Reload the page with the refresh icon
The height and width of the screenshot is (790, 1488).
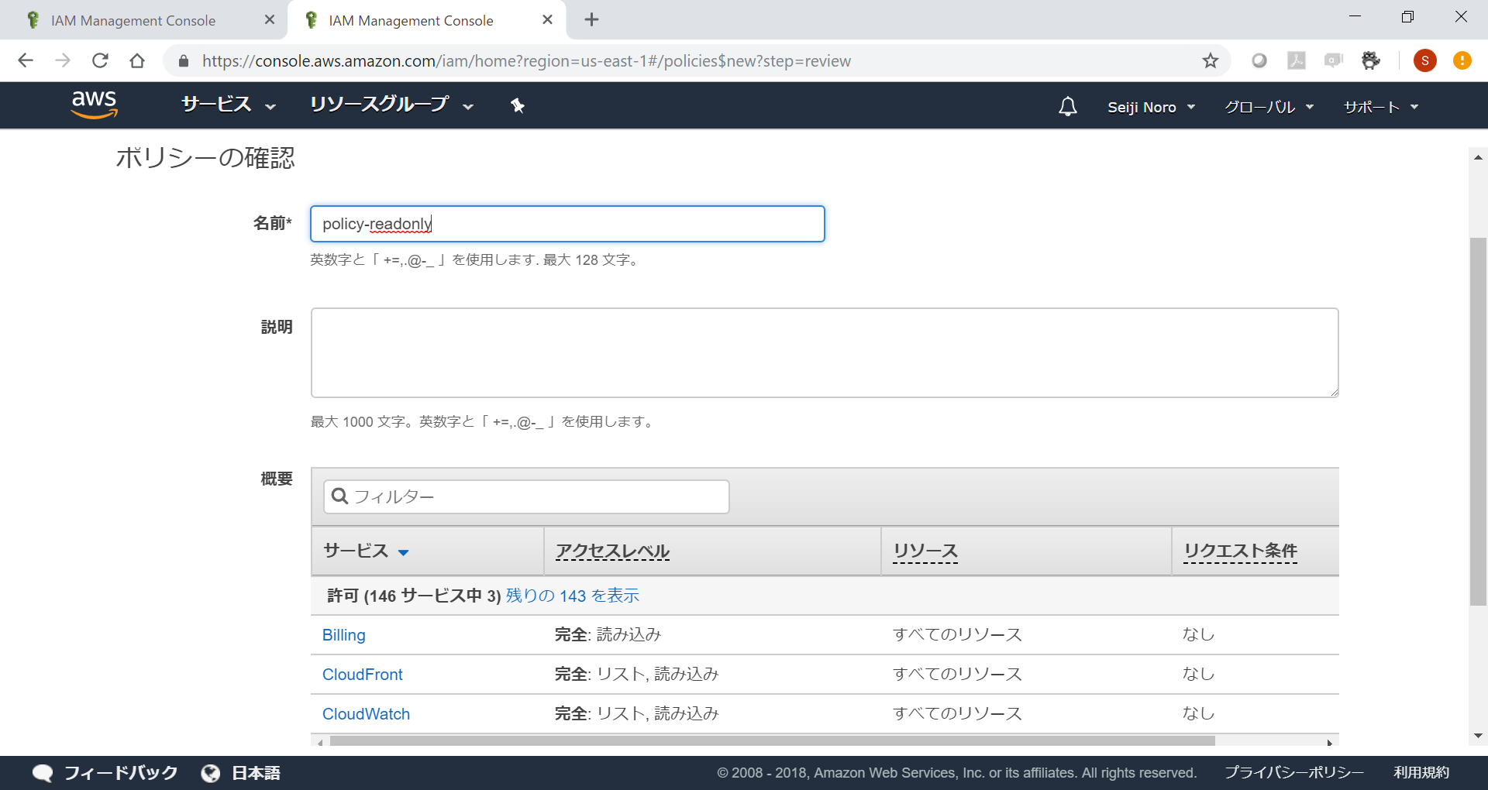coord(100,60)
